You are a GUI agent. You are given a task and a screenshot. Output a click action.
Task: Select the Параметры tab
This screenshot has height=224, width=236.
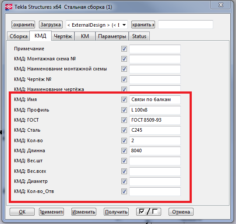[112, 36]
